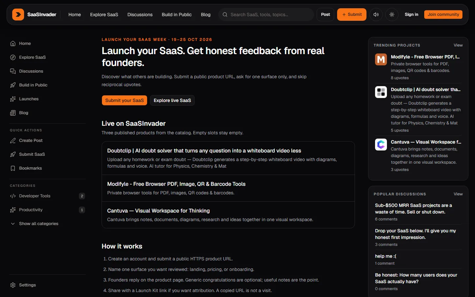Click the search SaaS, tools, topics field
Viewport: 475px width, 297px height.
[x=266, y=15]
